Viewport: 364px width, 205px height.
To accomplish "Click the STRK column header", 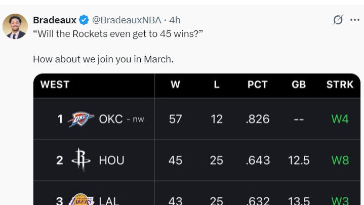I will point(340,85).
